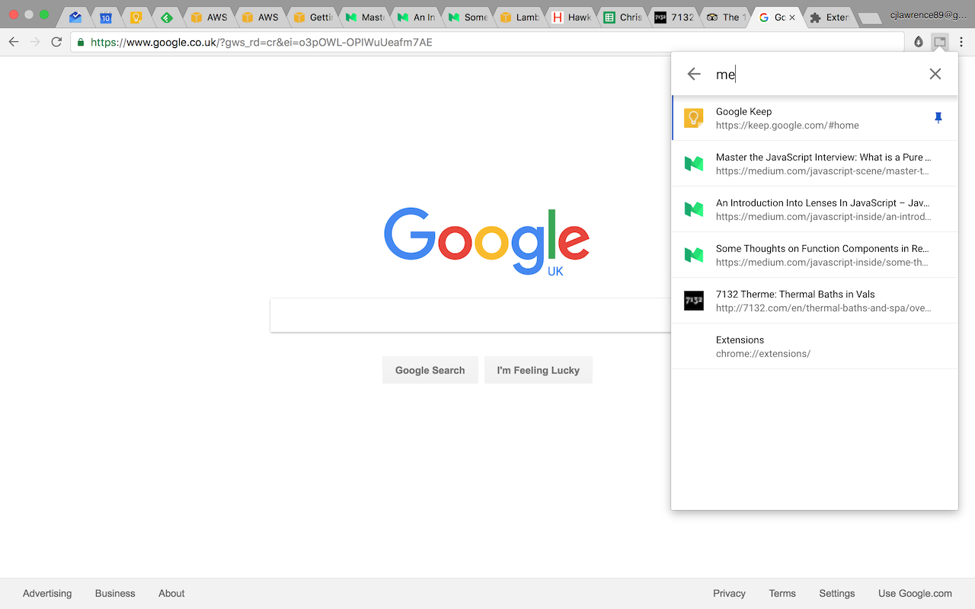Click the Google UK logo
Image resolution: width=975 pixels, height=609 pixels.
click(487, 241)
